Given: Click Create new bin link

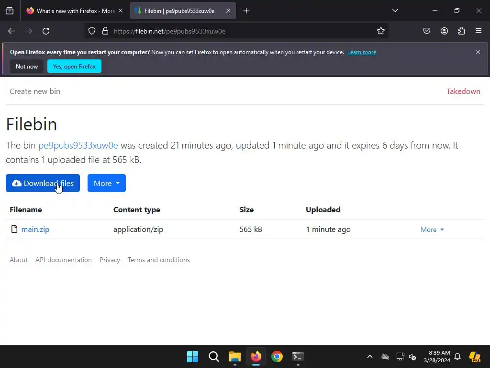Looking at the screenshot, I should [35, 92].
